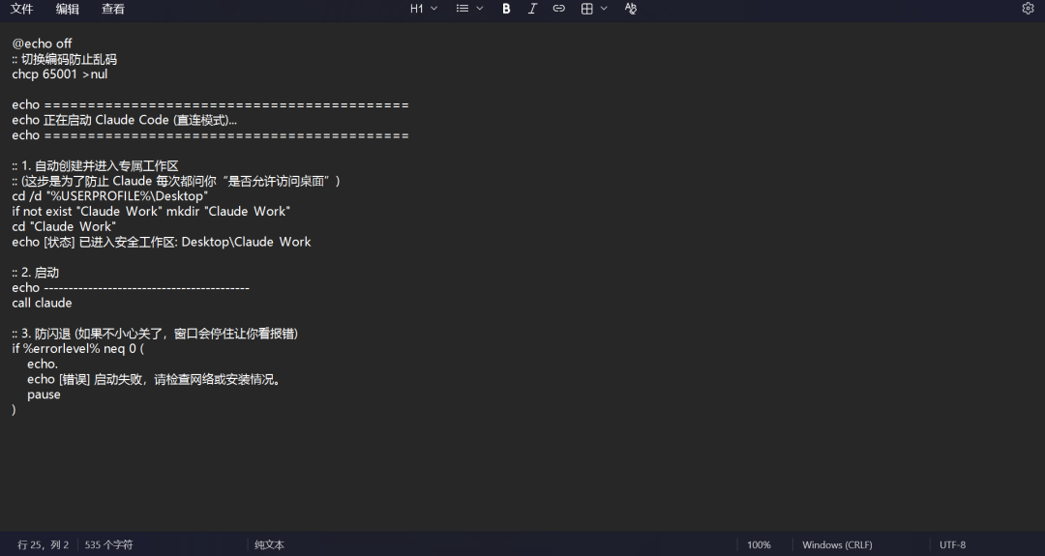Open the 编辑 menu
The width and height of the screenshot is (1045, 556).
point(68,9)
